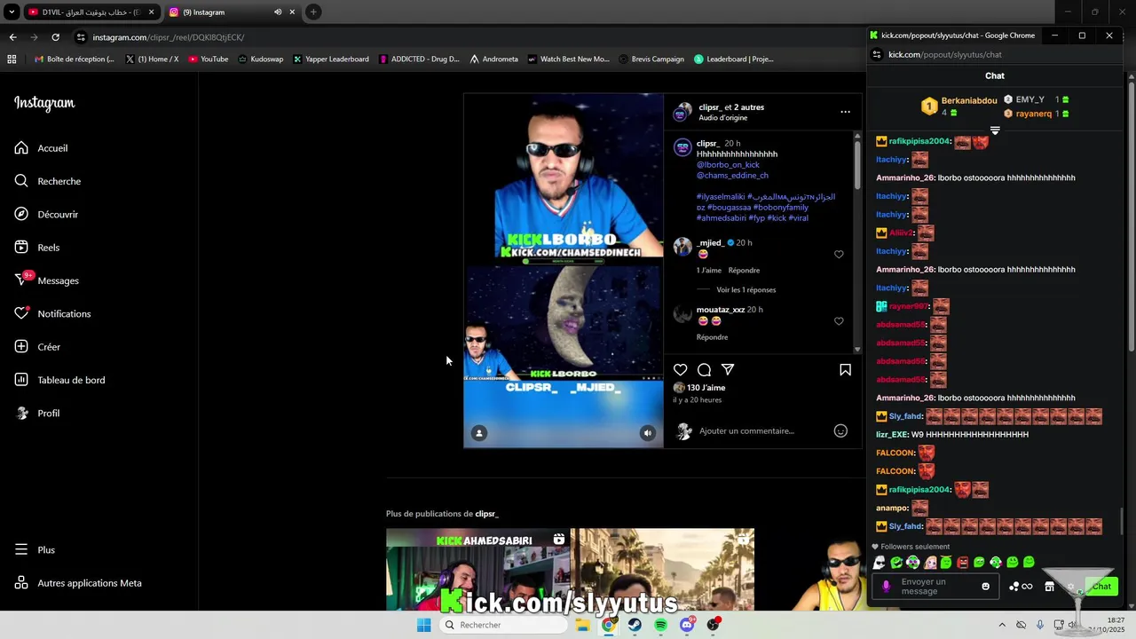Screen dimensions: 1136x639
Task: Show tagged people icon on reel video
Action: point(479,433)
